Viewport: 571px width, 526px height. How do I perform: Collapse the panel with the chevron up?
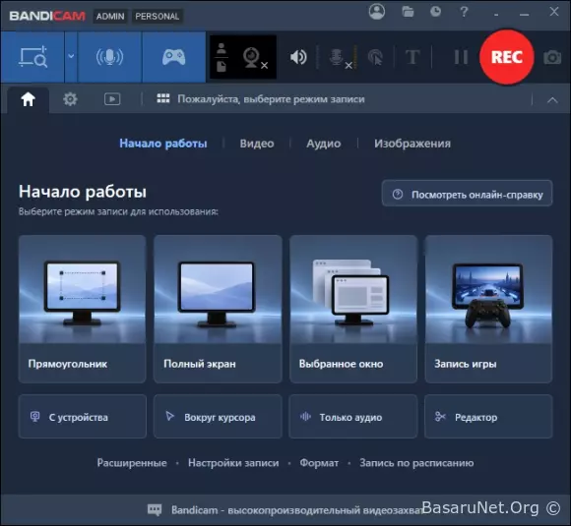tap(552, 99)
